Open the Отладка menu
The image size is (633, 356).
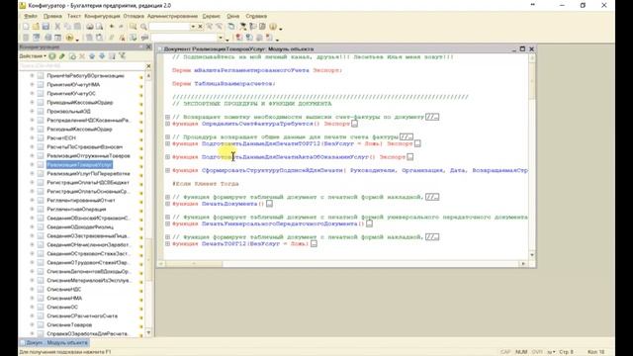pyautogui.click(x=134, y=16)
